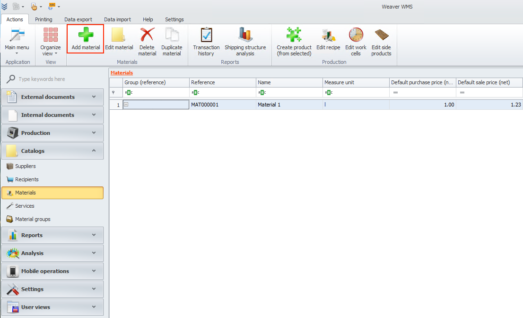Click the filter row funnel icon
The height and width of the screenshot is (318, 523).
click(x=113, y=92)
